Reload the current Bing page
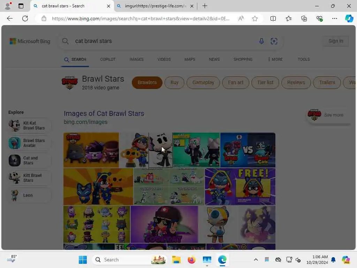The image size is (357, 268). 25,18
